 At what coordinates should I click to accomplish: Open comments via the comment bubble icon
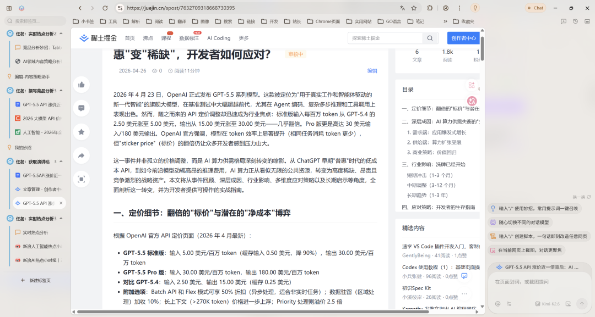pos(81,108)
